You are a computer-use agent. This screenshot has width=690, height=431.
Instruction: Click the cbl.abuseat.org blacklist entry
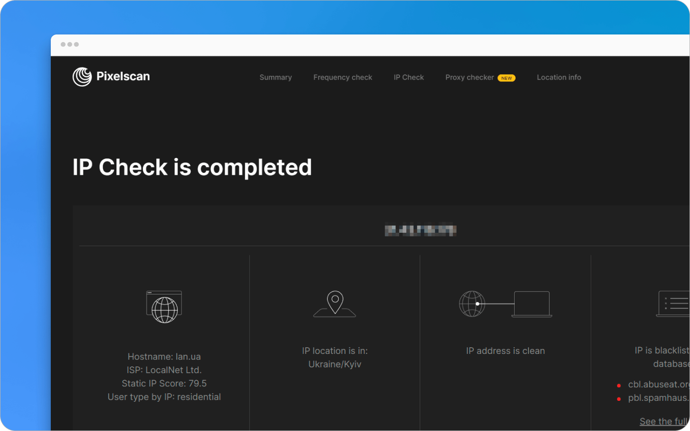(658, 385)
